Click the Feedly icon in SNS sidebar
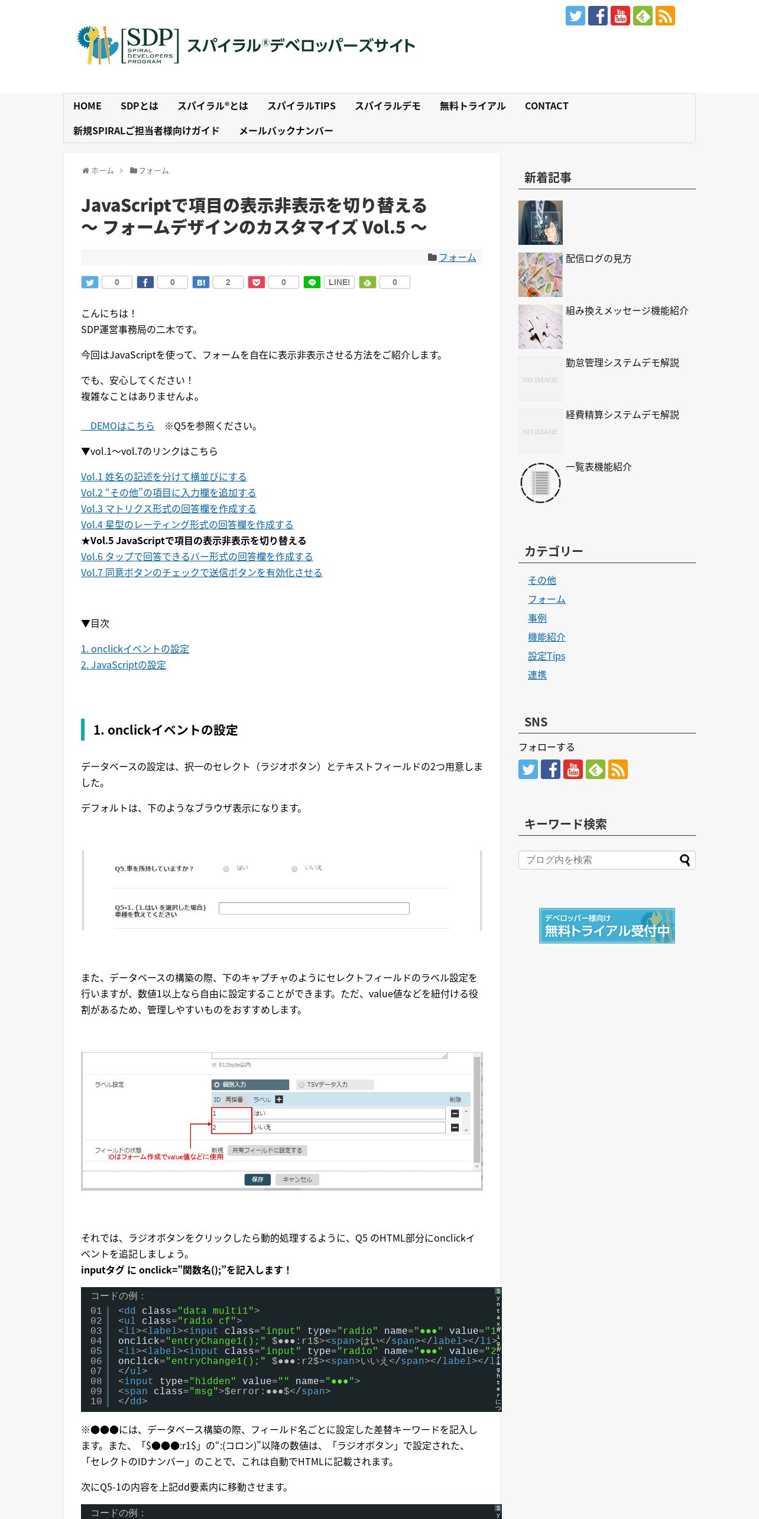The height and width of the screenshot is (1519, 759). point(595,770)
